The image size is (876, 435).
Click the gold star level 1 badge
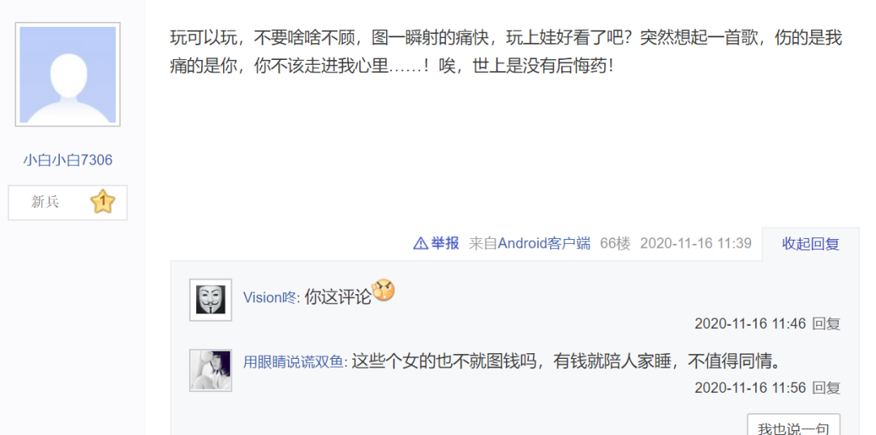tap(103, 202)
